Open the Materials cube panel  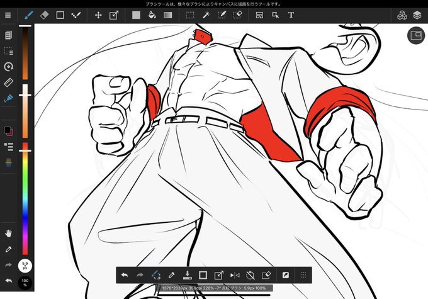[402, 15]
